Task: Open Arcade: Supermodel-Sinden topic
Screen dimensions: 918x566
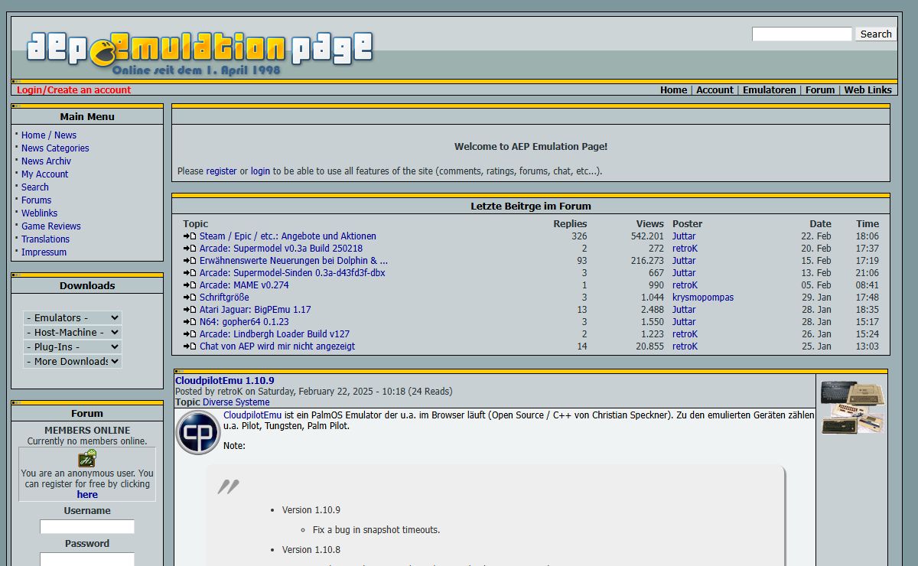Action: [x=292, y=273]
